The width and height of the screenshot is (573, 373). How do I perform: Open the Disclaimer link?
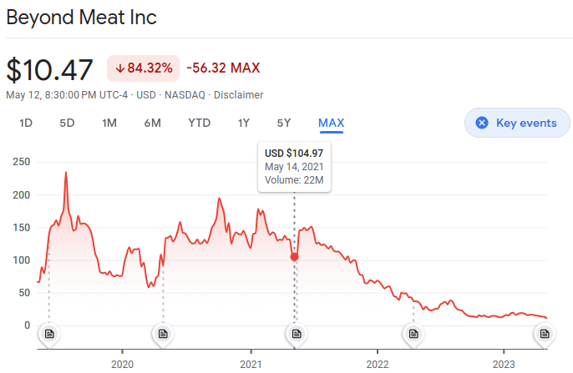click(x=239, y=95)
